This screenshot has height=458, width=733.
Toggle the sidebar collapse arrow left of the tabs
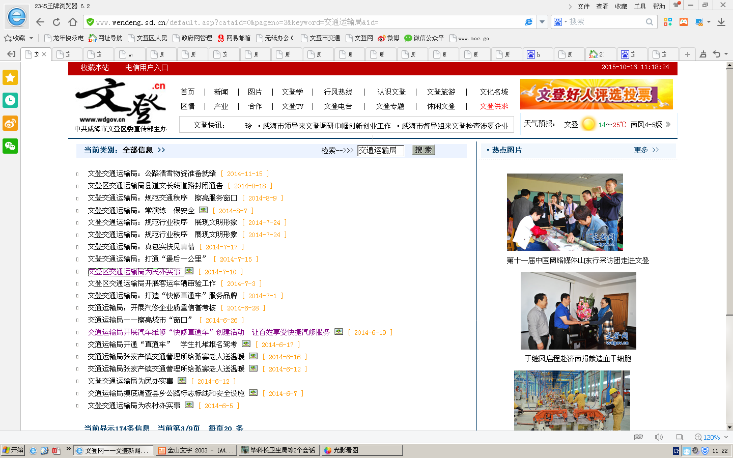click(x=11, y=54)
